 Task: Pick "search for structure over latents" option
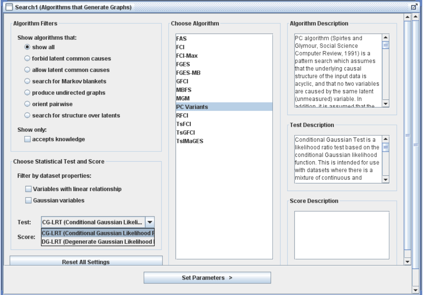[x=27, y=115]
